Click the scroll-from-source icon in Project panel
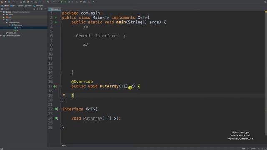The width and height of the screenshot is (267, 150). (34, 9)
